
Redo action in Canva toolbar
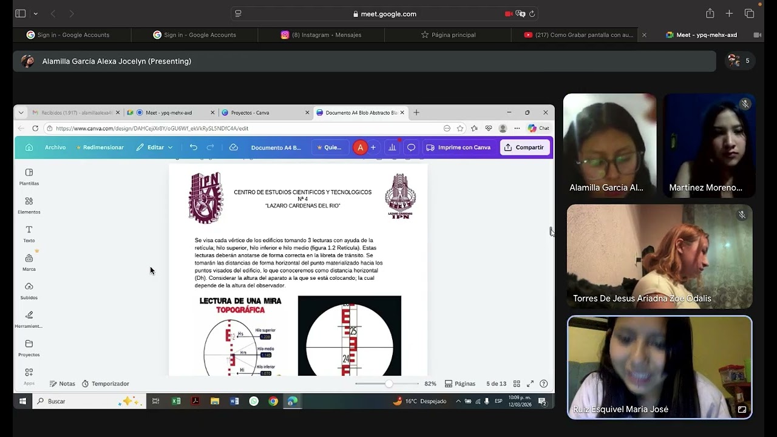pyautogui.click(x=210, y=147)
